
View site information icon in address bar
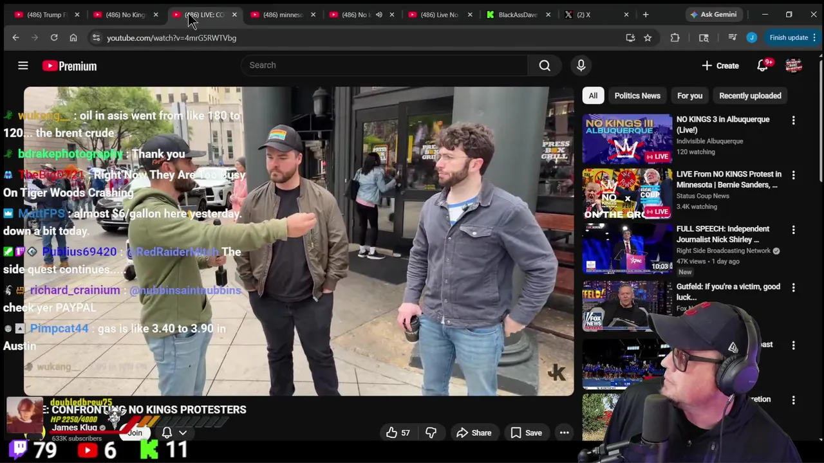tap(96, 38)
